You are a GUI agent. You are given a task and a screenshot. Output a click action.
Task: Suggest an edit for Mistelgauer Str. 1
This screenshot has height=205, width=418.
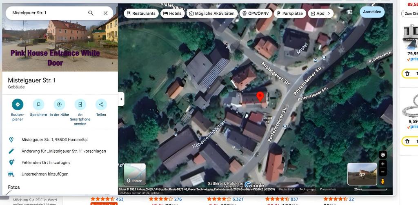coord(64,151)
